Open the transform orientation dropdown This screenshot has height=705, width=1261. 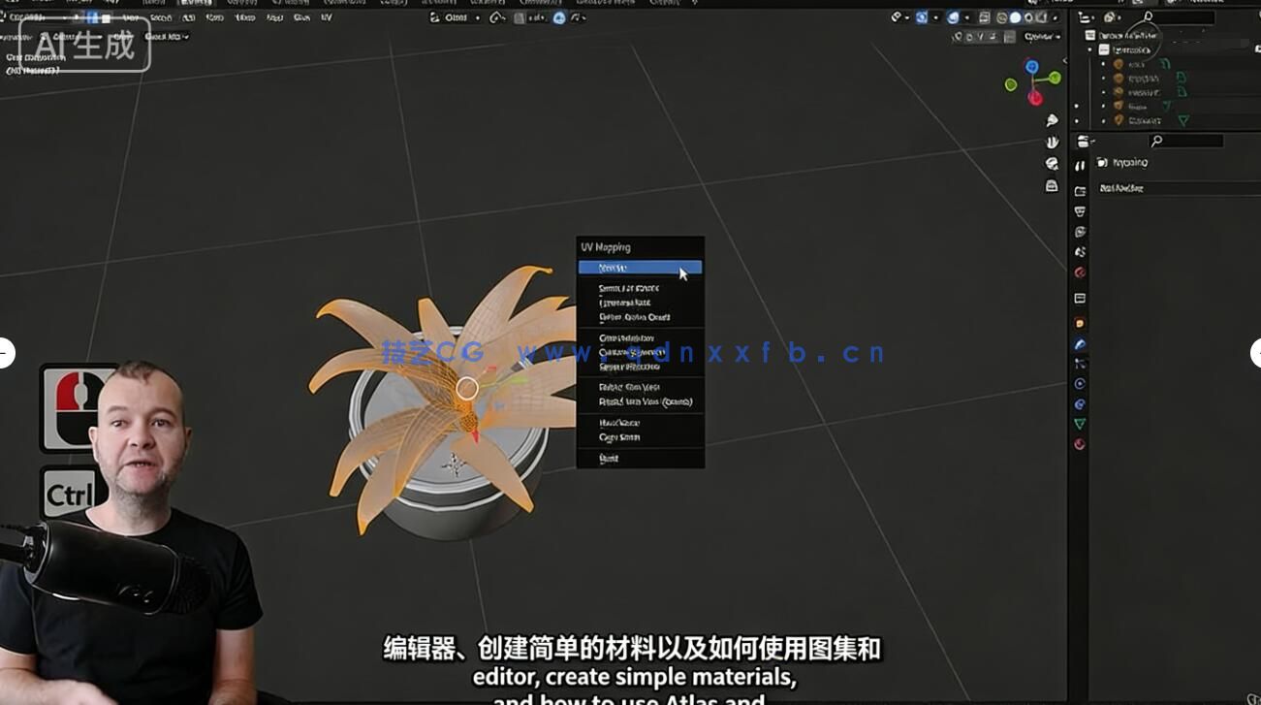pyautogui.click(x=858, y=17)
